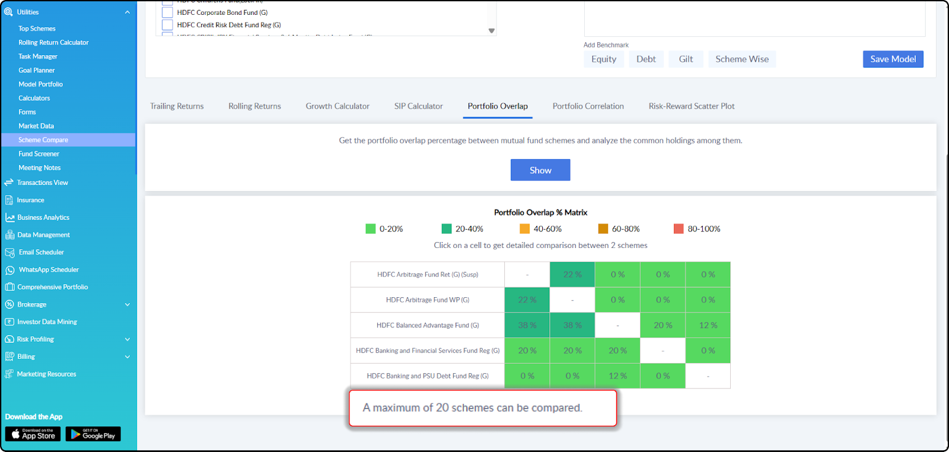
Task: Add the Scheme Wise benchmark
Action: [742, 59]
